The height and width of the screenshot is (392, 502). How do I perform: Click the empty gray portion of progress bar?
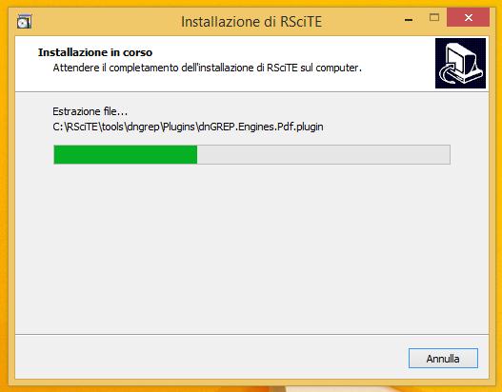pyautogui.click(x=323, y=154)
